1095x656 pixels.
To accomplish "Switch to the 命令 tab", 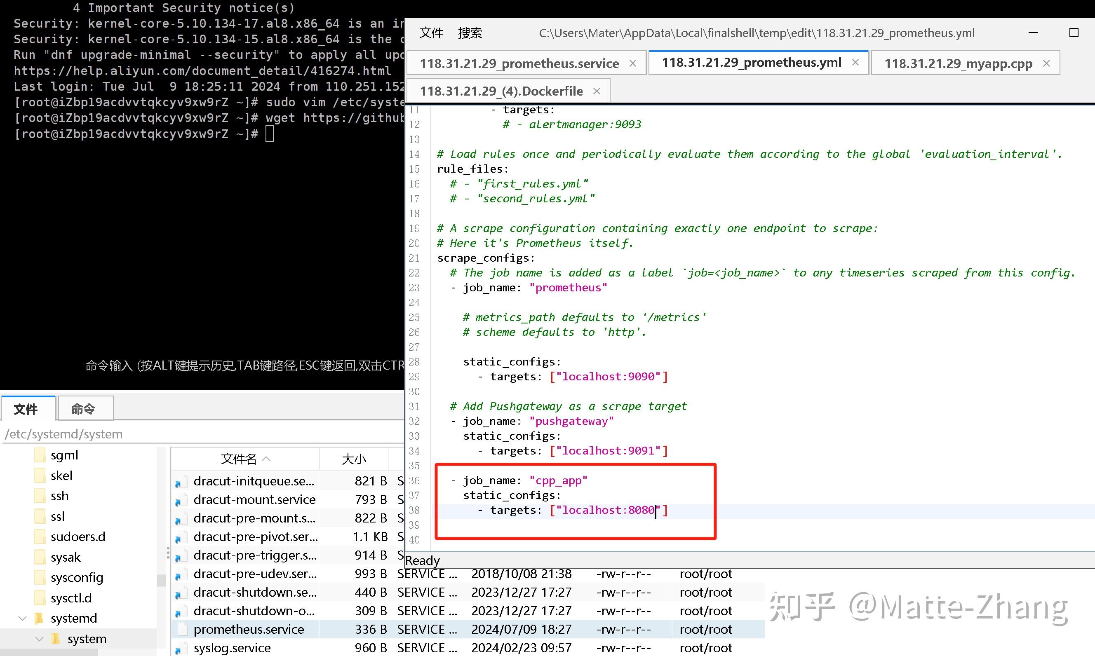I will click(x=84, y=409).
